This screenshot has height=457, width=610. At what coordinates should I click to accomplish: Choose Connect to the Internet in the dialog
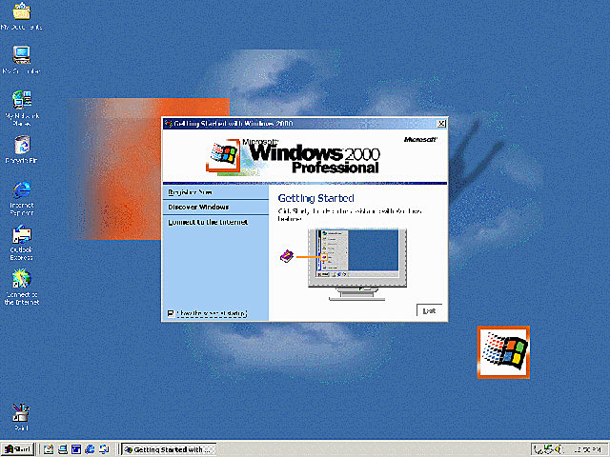(208, 222)
